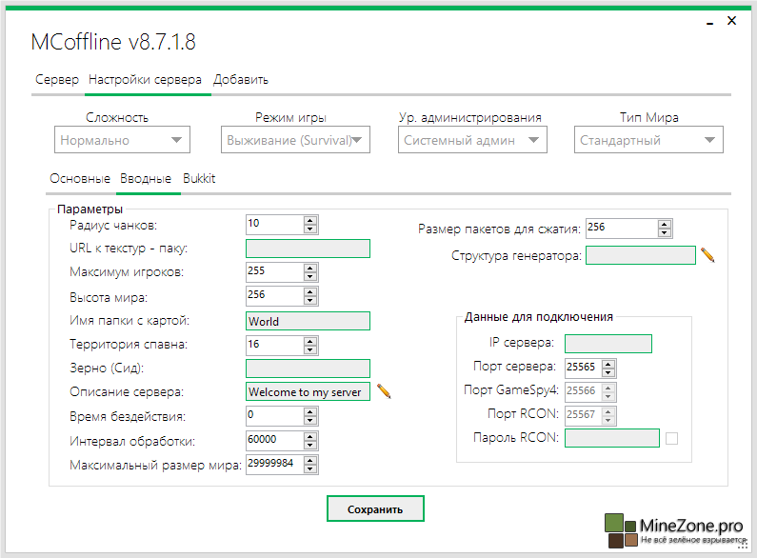Expand the Режим игры game mode dropdown
The width and height of the screenshot is (757, 558).
point(295,140)
